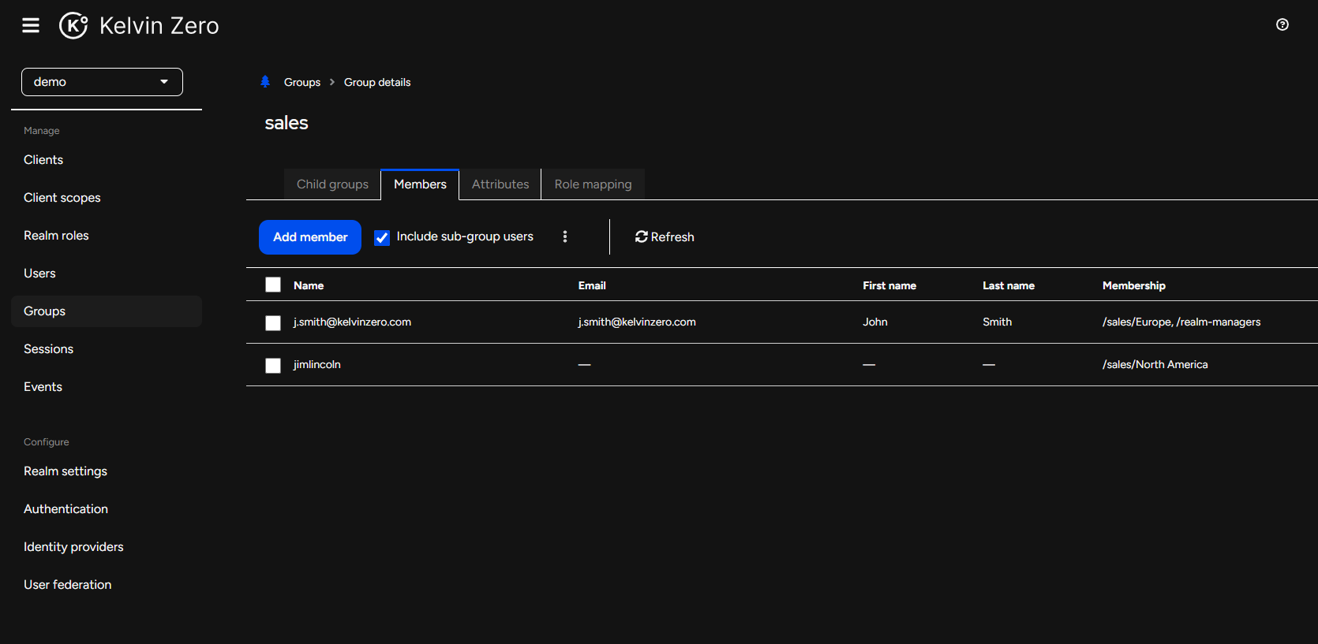The width and height of the screenshot is (1318, 644).
Task: Select the jimlincoln row checkbox
Action: click(x=273, y=365)
